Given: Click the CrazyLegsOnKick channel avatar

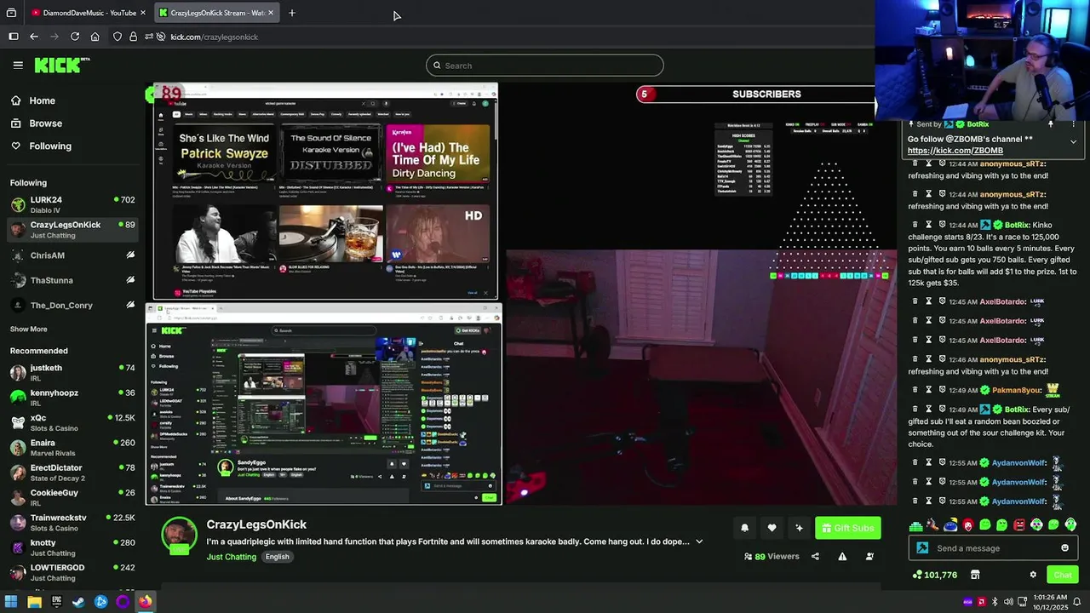Looking at the screenshot, I should (x=179, y=536).
